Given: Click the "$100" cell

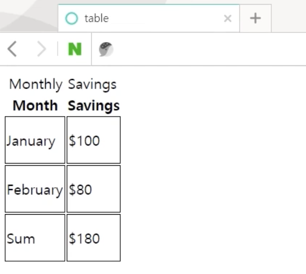Looking at the screenshot, I should 94,140.
